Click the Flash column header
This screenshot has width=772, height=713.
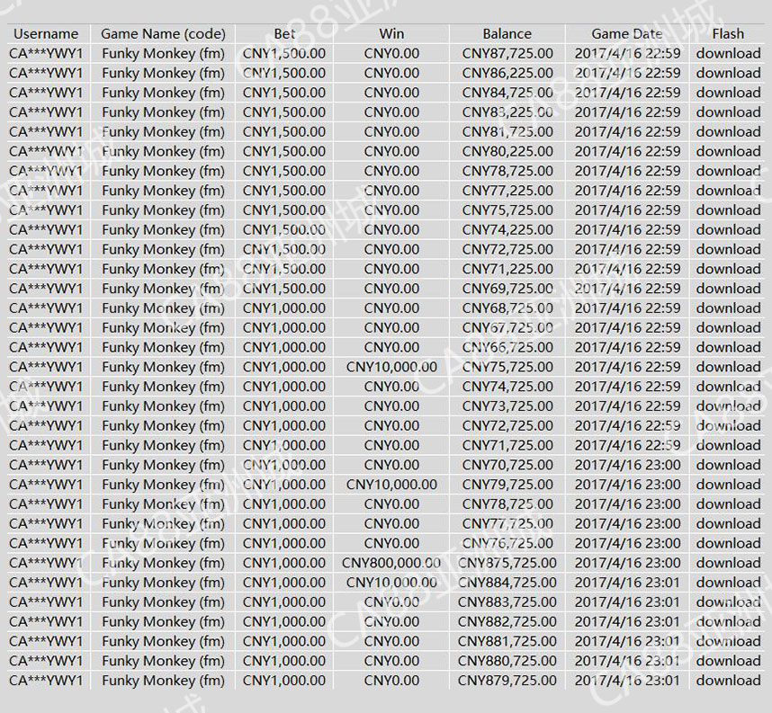pyautogui.click(x=728, y=34)
